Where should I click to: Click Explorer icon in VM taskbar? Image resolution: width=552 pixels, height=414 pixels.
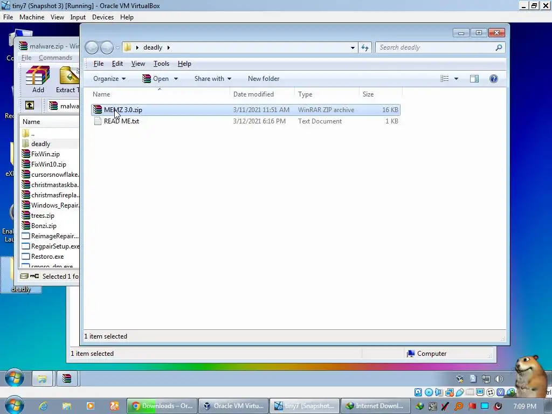click(42, 379)
